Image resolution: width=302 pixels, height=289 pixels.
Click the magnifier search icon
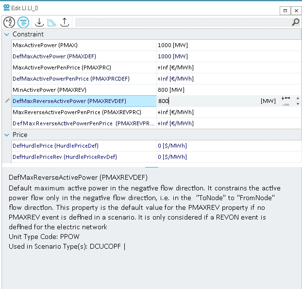click(295, 22)
